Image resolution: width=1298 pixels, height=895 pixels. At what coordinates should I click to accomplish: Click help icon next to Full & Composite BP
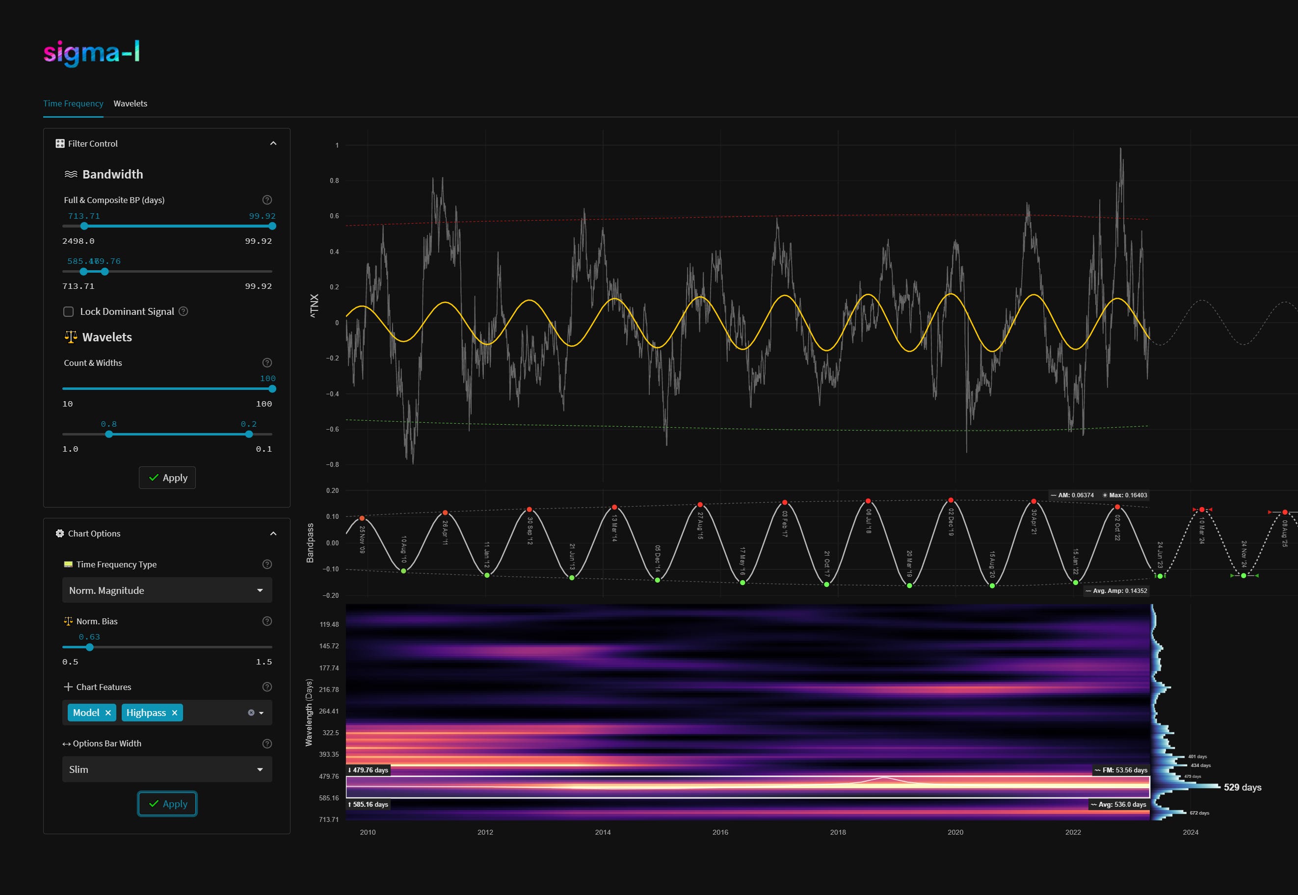[267, 200]
